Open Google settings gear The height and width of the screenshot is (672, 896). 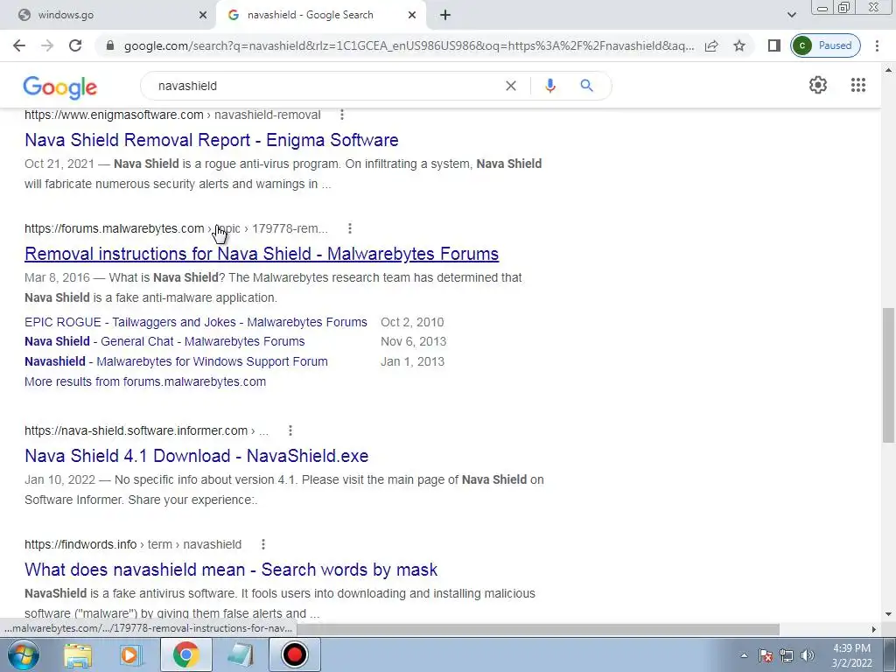pyautogui.click(x=818, y=85)
